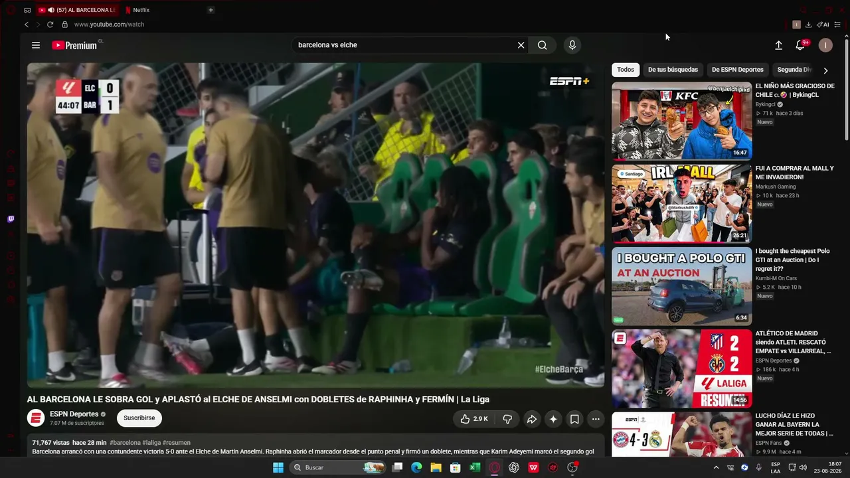Click the #barcelona hashtag in description
This screenshot has height=478, width=850.
coord(125,443)
